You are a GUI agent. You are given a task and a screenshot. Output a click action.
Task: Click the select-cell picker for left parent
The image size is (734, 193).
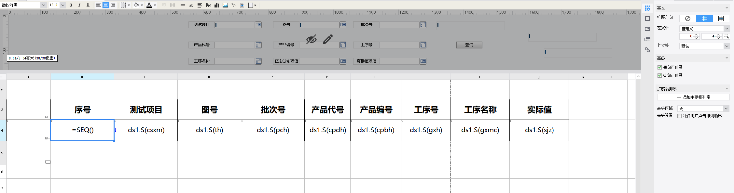(x=726, y=36)
